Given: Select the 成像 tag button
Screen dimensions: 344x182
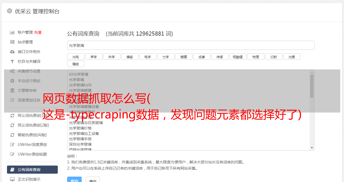Looking at the screenshot, I should (202, 57).
